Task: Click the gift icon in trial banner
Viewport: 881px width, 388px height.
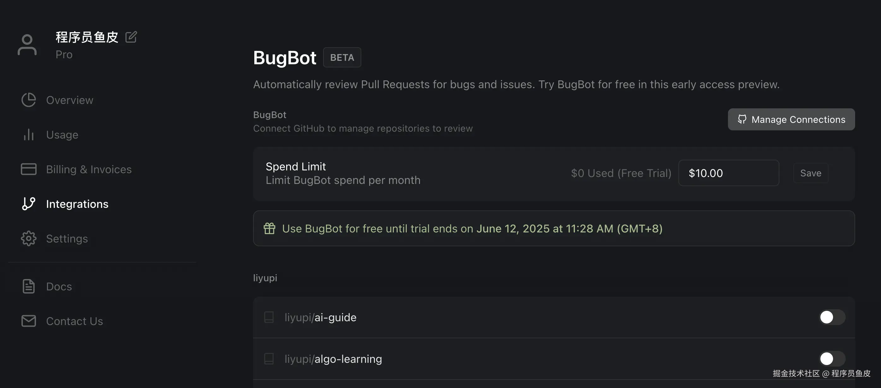Action: click(269, 228)
